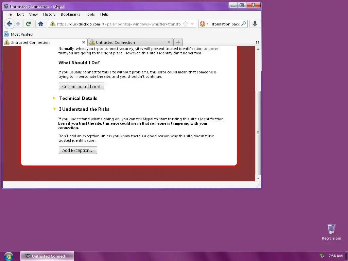348x261 pixels.
Task: Click the window resize grip corner
Action: 258,185
